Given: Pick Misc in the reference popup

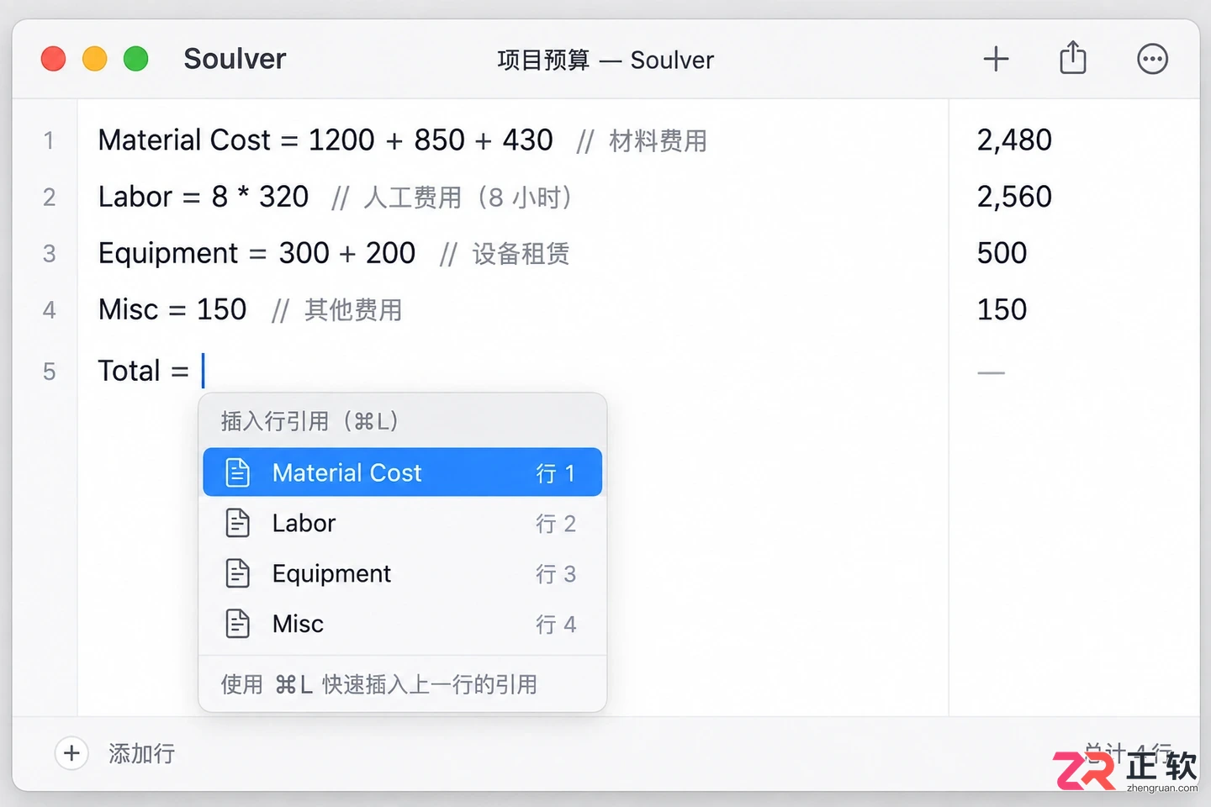Looking at the screenshot, I should point(403,624).
